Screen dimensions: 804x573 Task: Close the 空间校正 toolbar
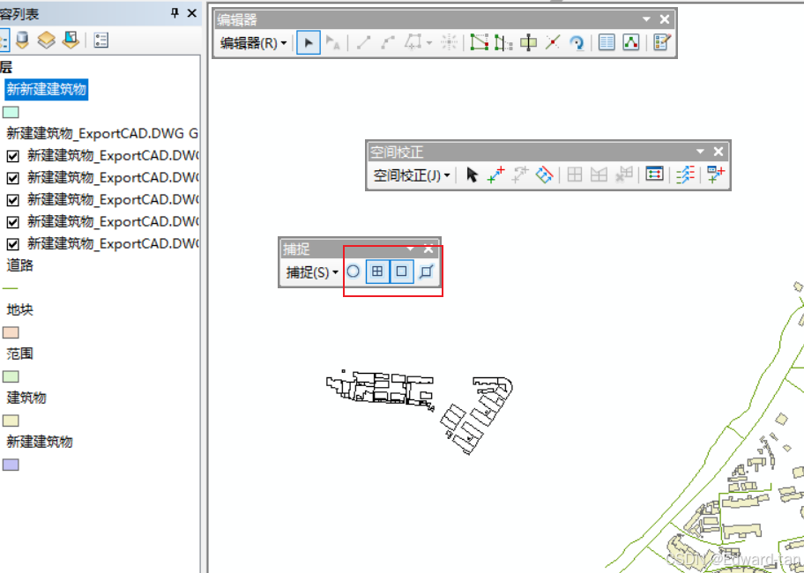coord(718,152)
